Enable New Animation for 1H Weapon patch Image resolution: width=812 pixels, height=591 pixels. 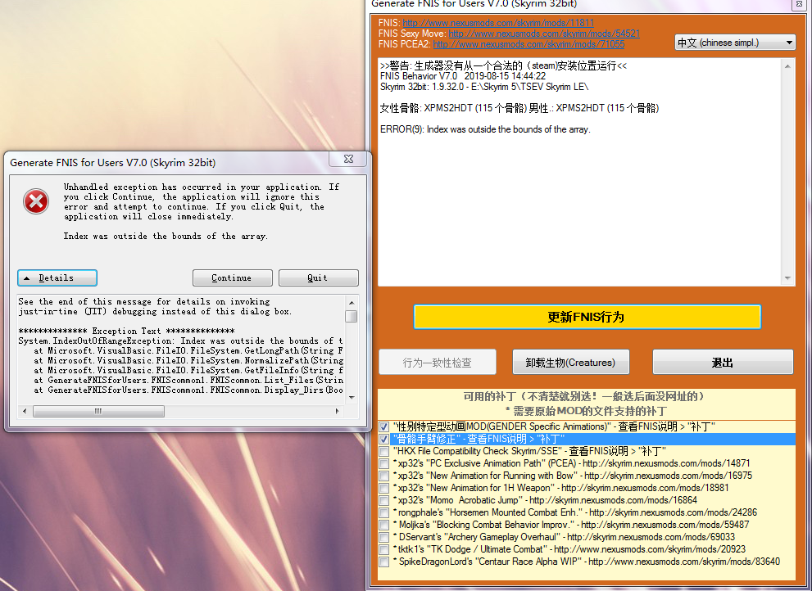(383, 488)
